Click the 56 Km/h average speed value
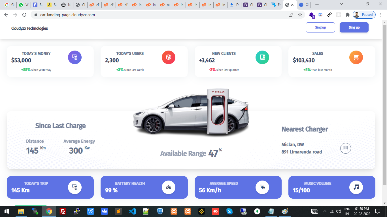387x217 pixels. coord(210,190)
